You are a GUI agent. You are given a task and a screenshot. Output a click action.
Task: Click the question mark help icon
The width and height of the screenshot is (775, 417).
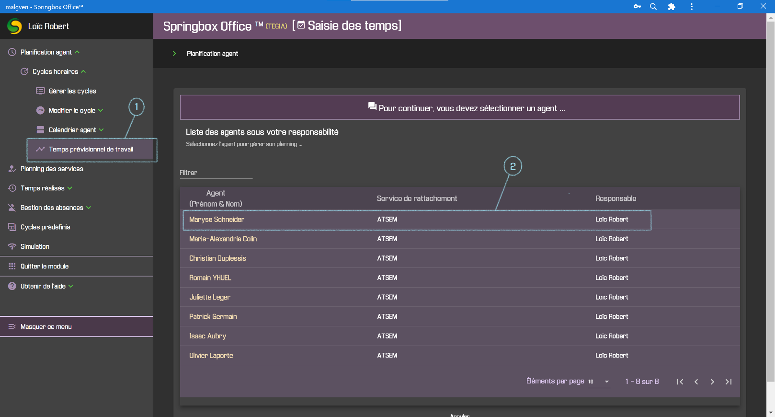(x=12, y=286)
